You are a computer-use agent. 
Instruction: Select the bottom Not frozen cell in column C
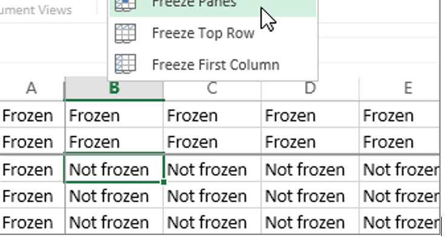pyautogui.click(x=212, y=222)
